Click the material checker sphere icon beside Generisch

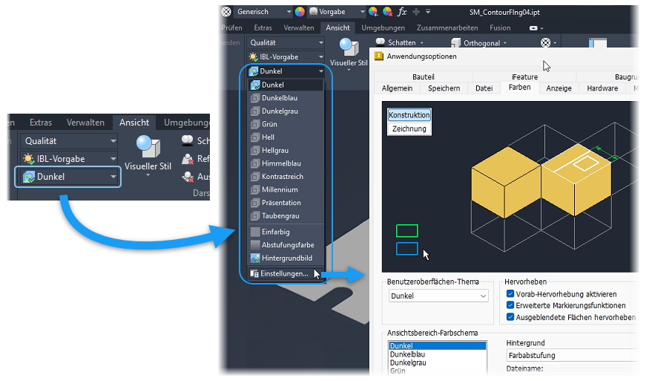(226, 12)
